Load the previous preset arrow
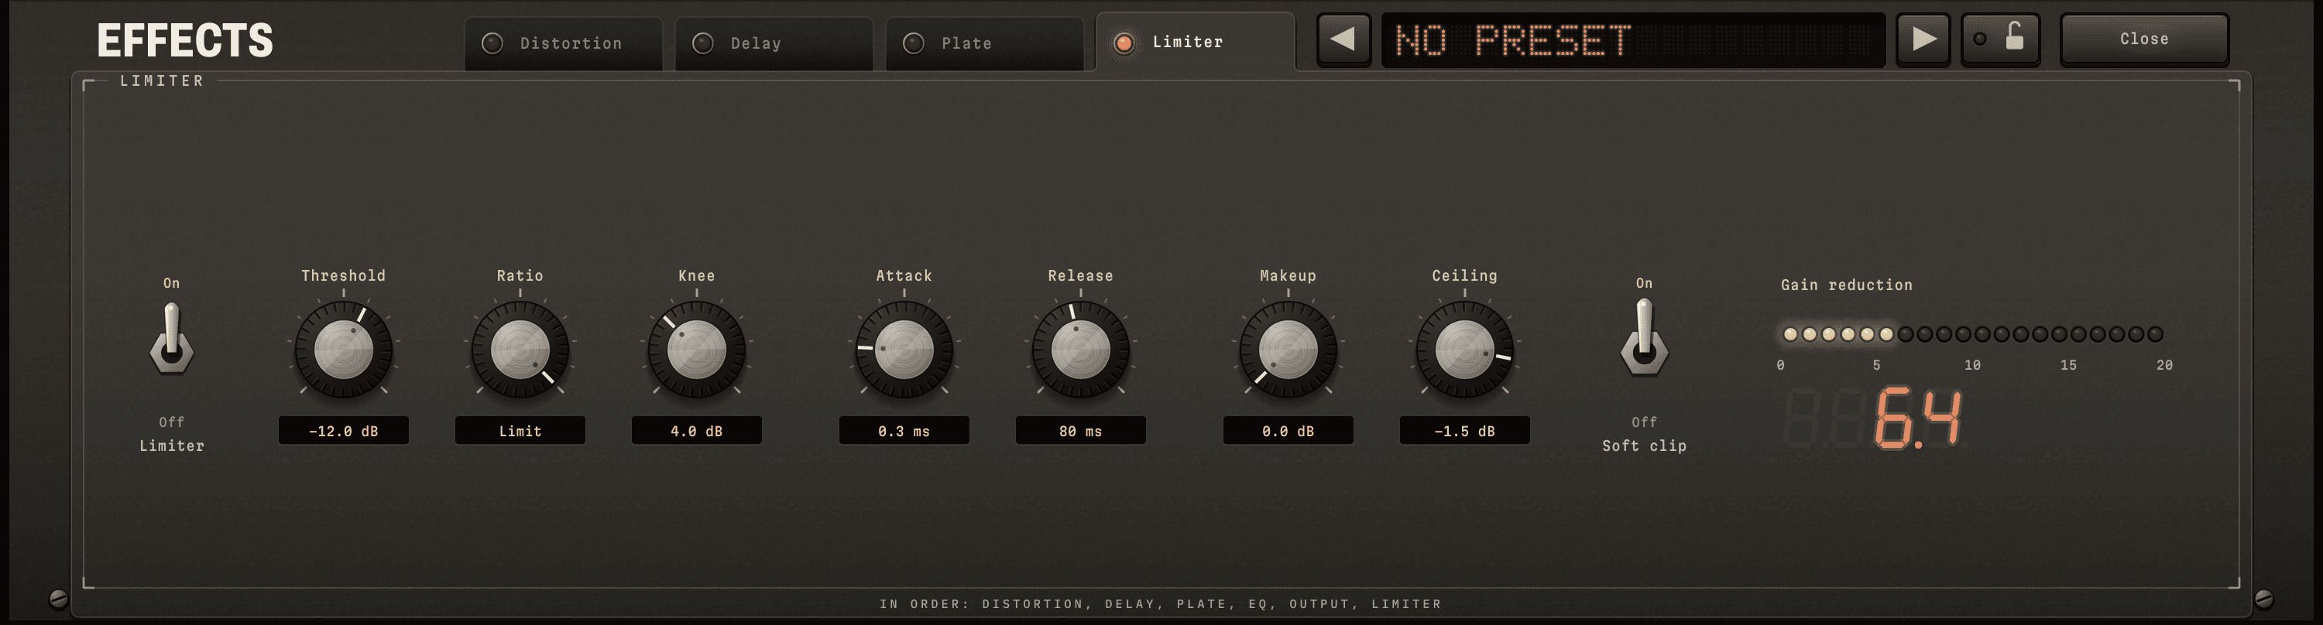Image resolution: width=2323 pixels, height=625 pixels. (x=1343, y=39)
